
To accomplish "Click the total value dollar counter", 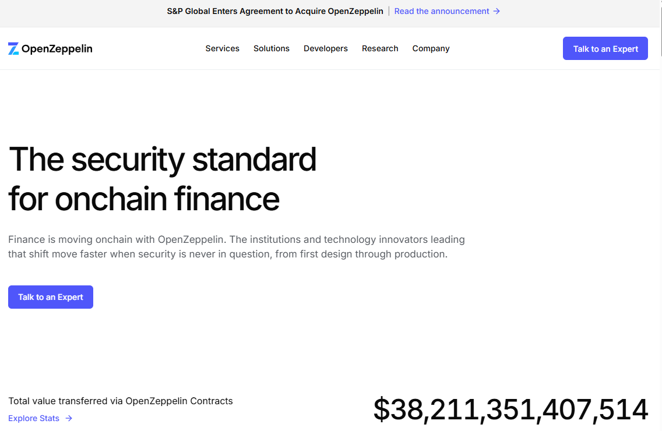I will pos(511,409).
